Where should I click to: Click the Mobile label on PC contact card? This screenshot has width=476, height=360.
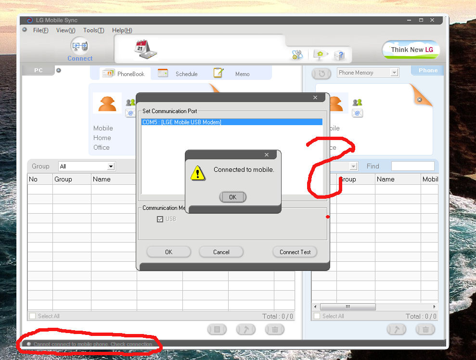coord(103,128)
